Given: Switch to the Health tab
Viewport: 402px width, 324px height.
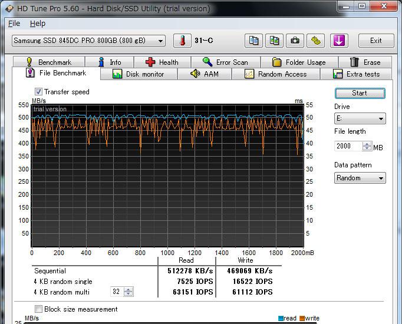Looking at the screenshot, I should 162,62.
